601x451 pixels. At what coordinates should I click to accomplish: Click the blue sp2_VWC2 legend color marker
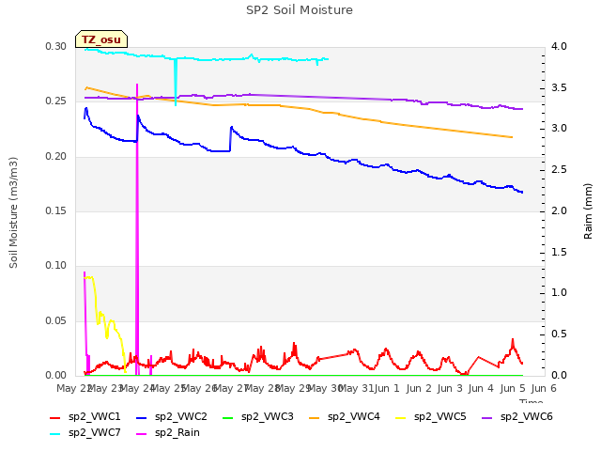click(x=142, y=418)
